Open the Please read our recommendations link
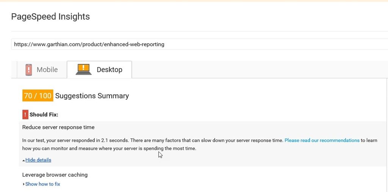388x192 pixels. pyautogui.click(x=322, y=141)
